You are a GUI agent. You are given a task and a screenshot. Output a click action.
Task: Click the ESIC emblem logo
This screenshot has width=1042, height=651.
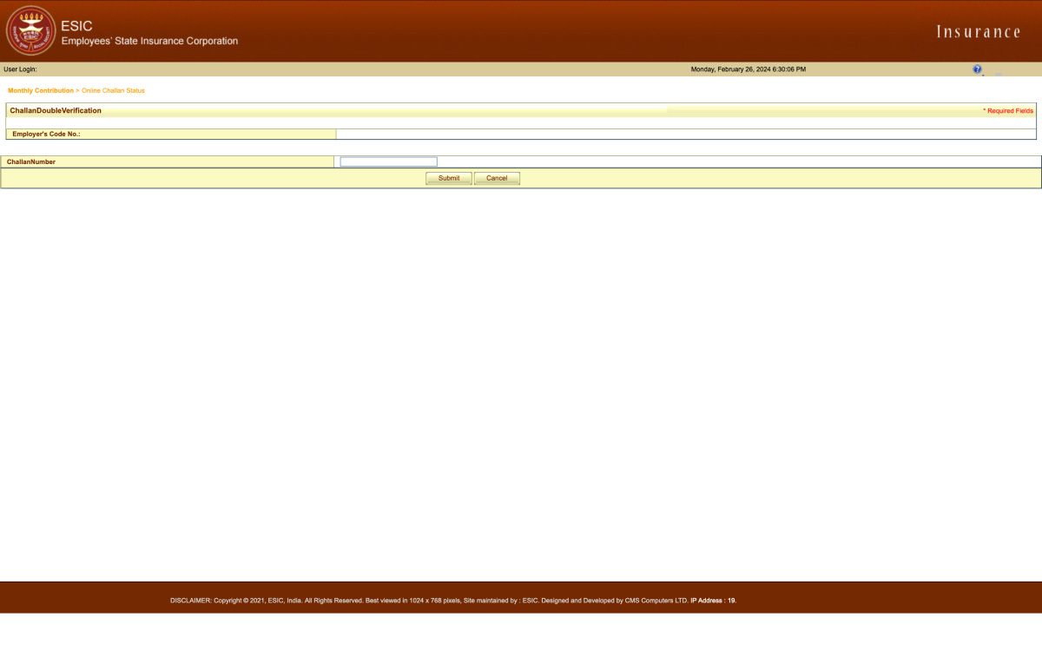pos(30,30)
